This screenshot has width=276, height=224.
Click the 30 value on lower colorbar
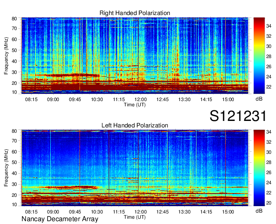point(269,152)
